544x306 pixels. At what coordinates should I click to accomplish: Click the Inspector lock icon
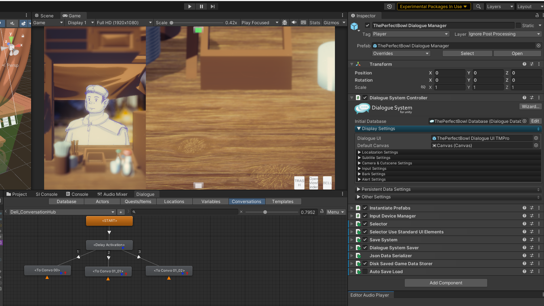(x=537, y=16)
